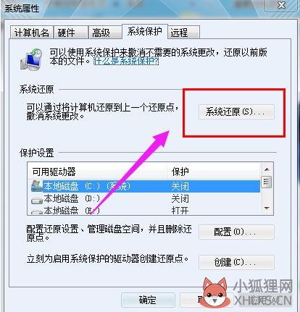Switch to the 高级 tab
300x312 pixels.
(x=105, y=33)
